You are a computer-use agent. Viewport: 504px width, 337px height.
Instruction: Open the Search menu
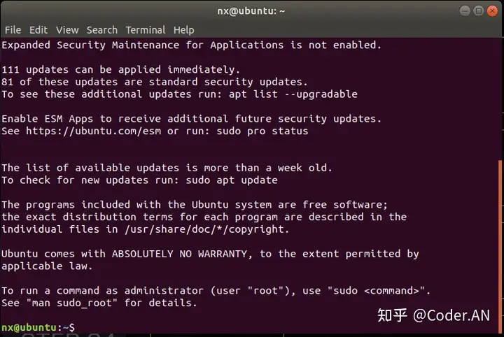pyautogui.click(x=102, y=30)
